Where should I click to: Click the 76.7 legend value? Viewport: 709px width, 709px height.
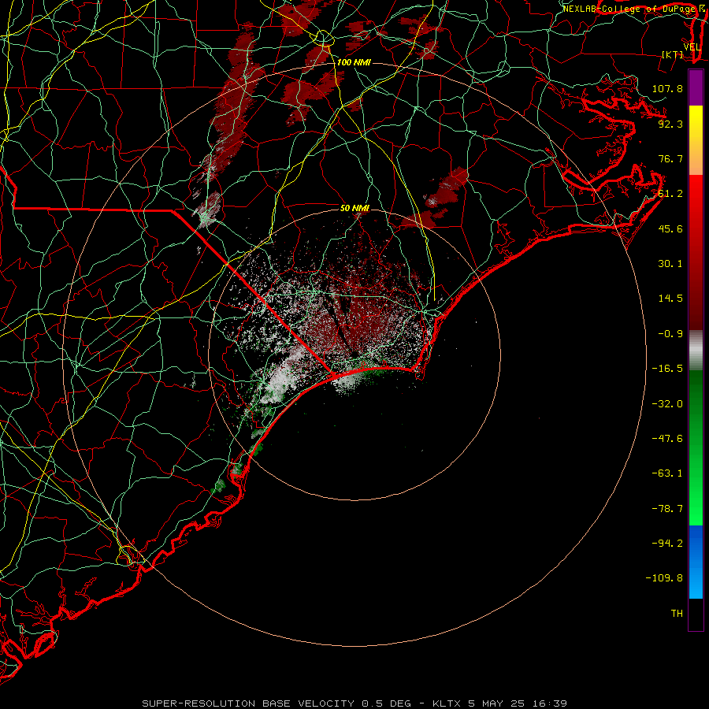tap(670, 158)
